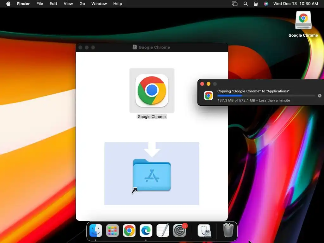Select the Applications folder shortcut

pyautogui.click(x=152, y=175)
